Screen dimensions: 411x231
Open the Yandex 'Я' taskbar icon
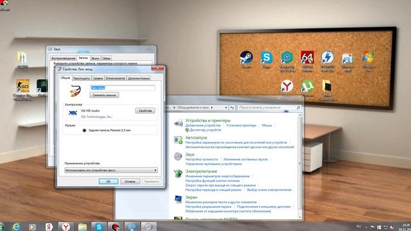tap(49, 227)
